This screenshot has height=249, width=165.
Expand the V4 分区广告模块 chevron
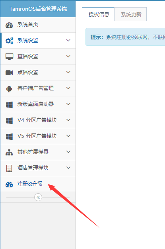pyautogui.click(x=68, y=120)
